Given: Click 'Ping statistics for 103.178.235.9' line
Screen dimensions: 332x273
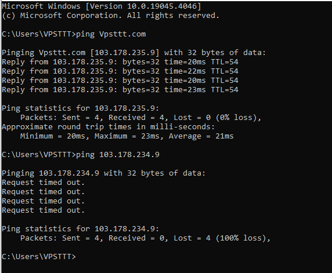Looking at the screenshot, I should [80, 108].
